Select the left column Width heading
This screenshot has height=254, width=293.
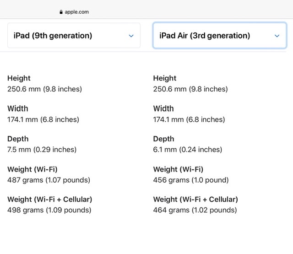pos(17,108)
